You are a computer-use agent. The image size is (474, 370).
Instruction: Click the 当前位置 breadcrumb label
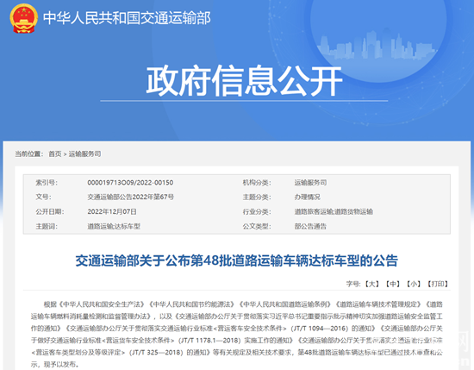point(29,154)
